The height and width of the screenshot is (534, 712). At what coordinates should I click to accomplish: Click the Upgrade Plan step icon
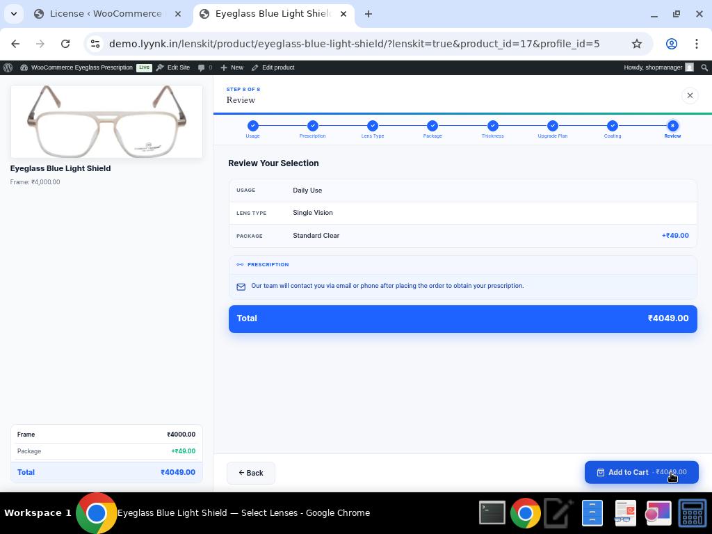tap(553, 126)
